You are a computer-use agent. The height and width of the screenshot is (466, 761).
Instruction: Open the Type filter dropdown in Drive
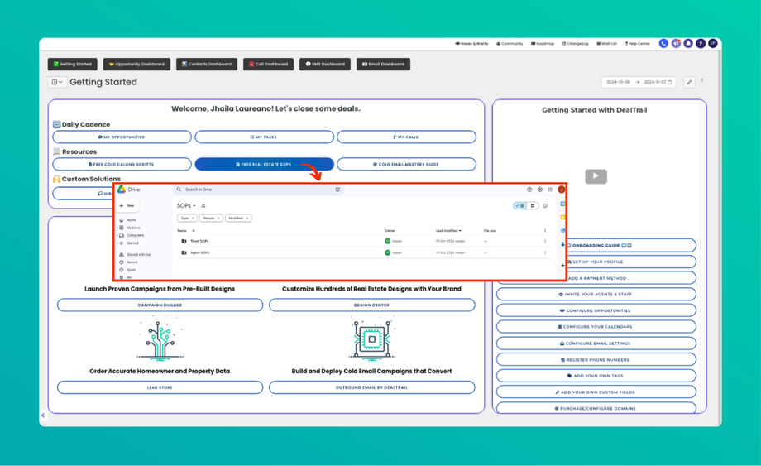187,218
